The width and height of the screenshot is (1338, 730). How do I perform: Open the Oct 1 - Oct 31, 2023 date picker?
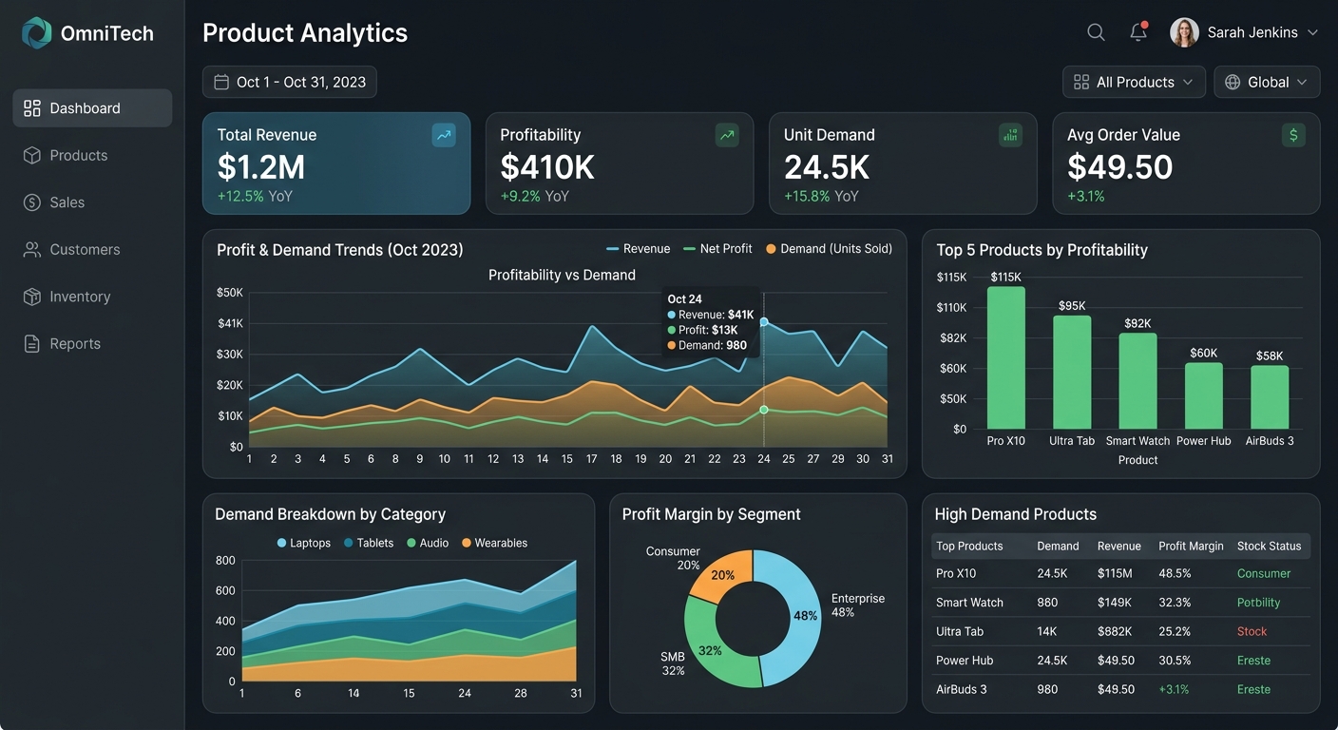pos(290,82)
